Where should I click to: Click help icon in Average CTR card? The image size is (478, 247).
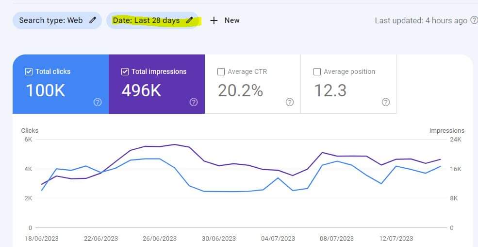click(x=290, y=102)
